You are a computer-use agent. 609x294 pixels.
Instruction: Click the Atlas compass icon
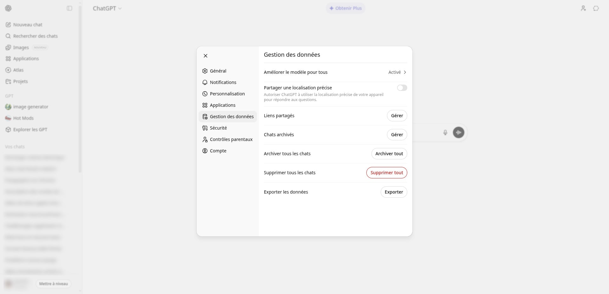[8, 70]
